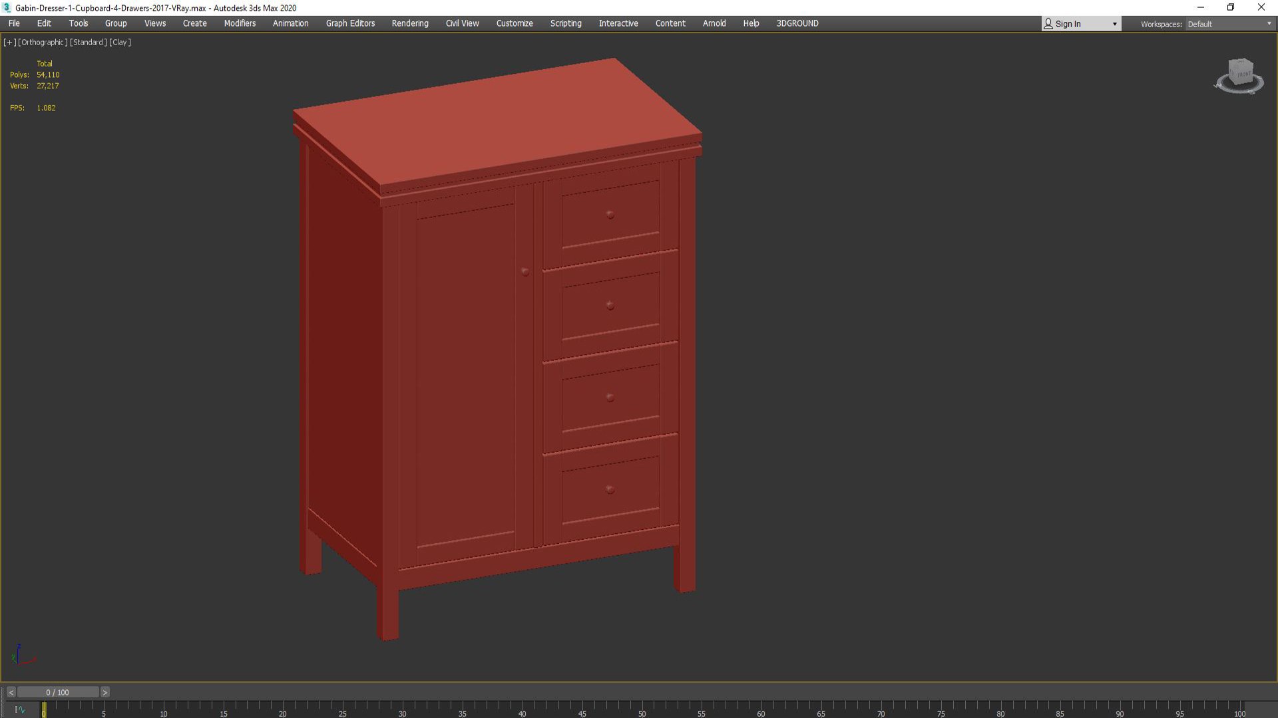Open the Content menu
The image size is (1278, 718).
click(x=670, y=23)
